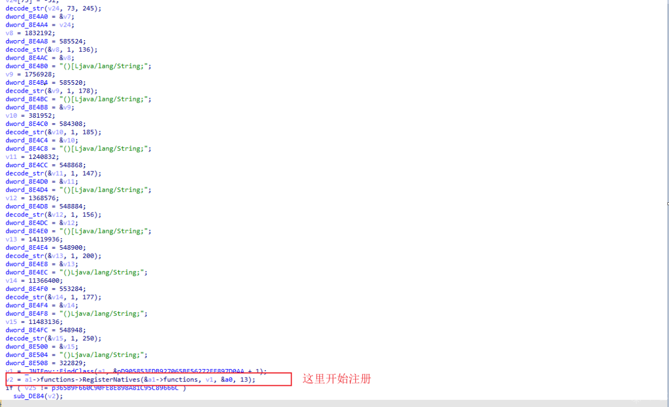Select the dword_8E4FC = 548948 line

click(46, 330)
